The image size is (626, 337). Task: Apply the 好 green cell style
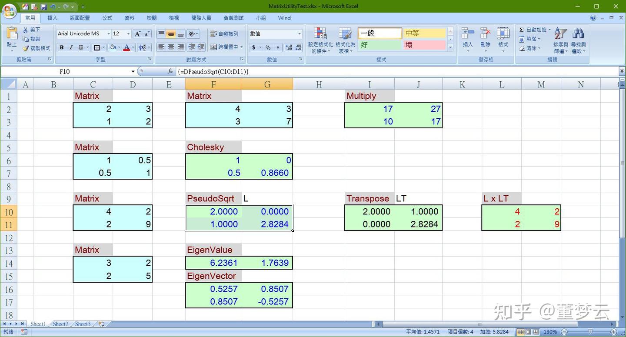tap(380, 45)
